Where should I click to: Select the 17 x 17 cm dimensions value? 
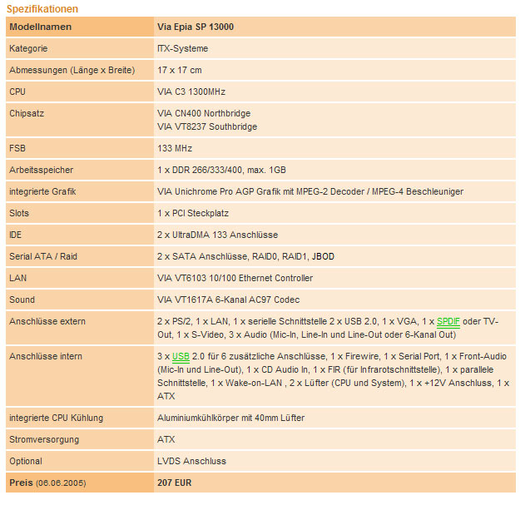179,71
